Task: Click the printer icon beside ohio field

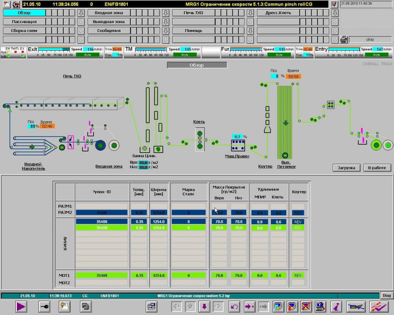Action: pyautogui.click(x=344, y=39)
